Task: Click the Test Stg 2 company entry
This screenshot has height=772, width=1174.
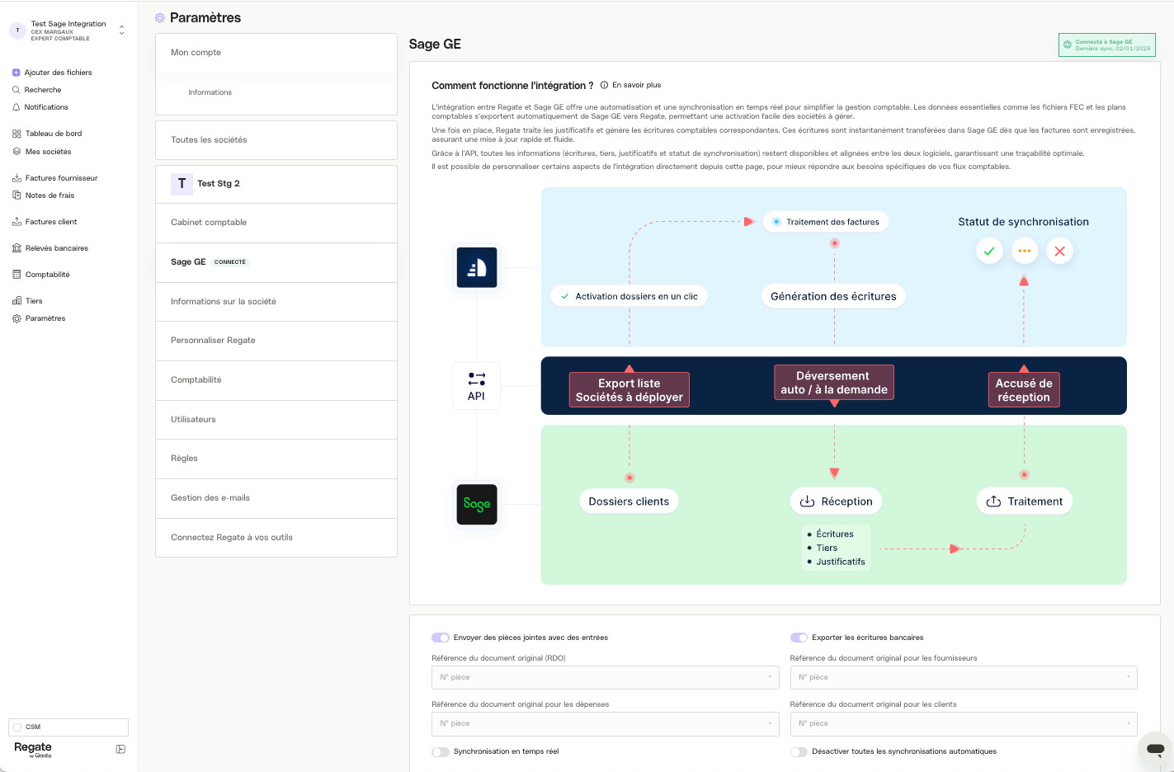Action: tap(276, 184)
